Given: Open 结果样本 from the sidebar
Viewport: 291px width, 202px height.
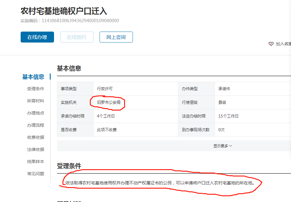Looking at the screenshot, I should (x=36, y=162).
